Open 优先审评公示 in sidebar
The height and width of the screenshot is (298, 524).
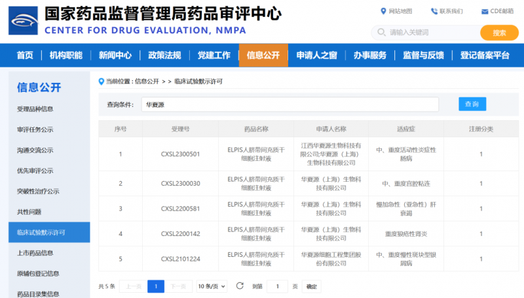[x=35, y=171]
